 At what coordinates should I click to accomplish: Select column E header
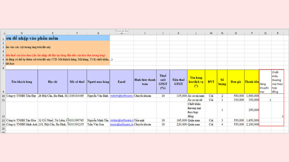coord(53,33)
